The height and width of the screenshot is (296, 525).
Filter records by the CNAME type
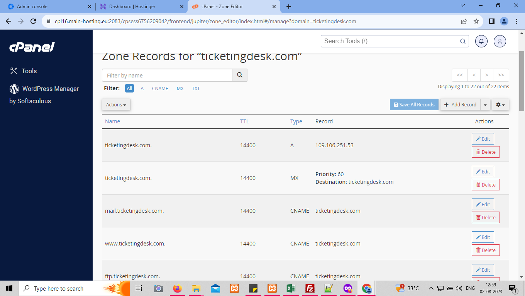click(160, 88)
